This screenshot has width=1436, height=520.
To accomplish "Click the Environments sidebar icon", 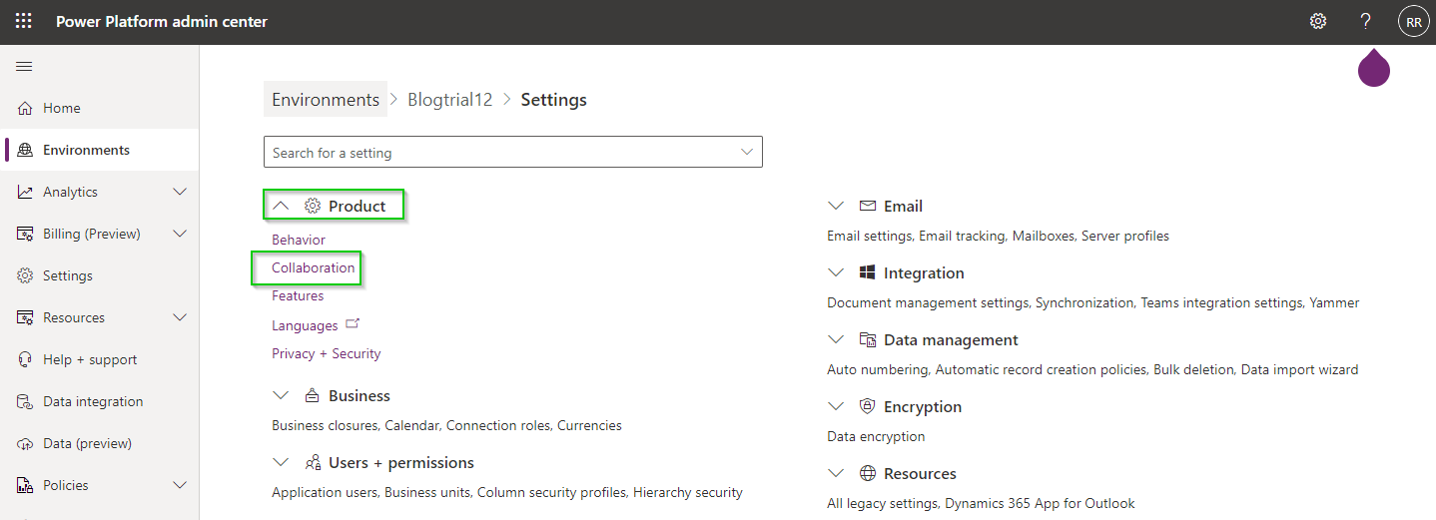I will click(25, 150).
